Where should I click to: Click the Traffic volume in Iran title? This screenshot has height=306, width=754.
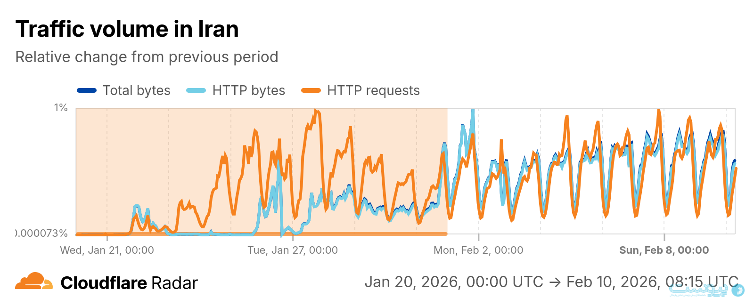[127, 29]
